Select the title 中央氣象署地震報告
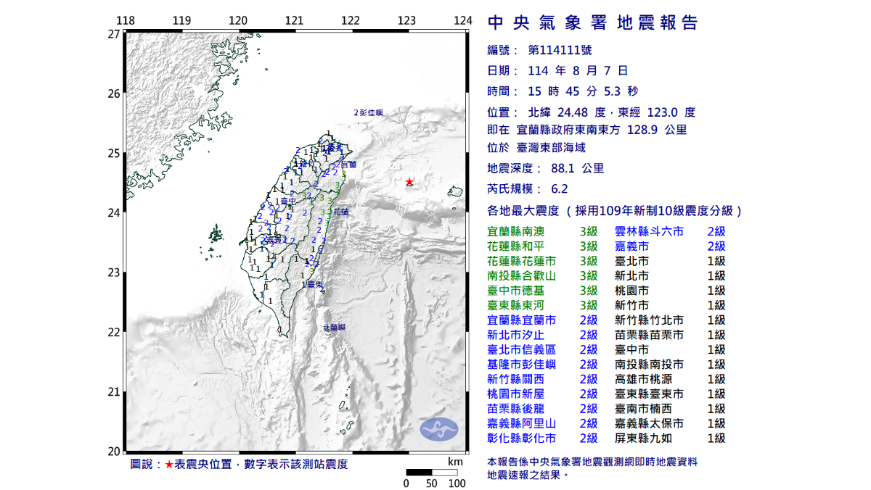 (592, 22)
